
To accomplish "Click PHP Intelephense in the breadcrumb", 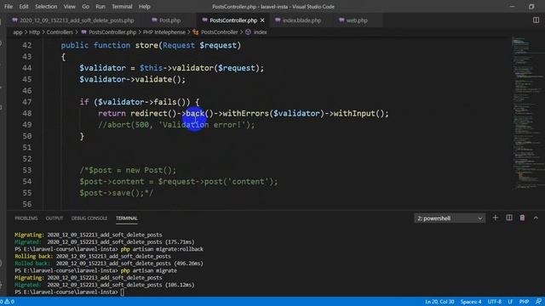I will [x=164, y=32].
